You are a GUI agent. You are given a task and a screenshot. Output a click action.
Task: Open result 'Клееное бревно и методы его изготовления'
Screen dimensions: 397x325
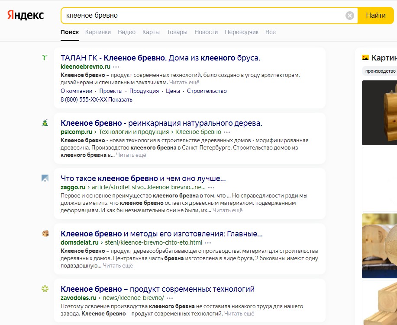pos(161,234)
